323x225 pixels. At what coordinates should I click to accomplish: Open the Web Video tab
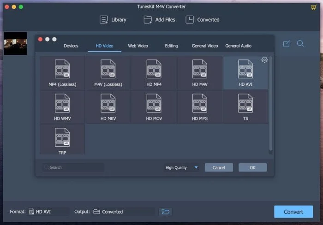138,46
